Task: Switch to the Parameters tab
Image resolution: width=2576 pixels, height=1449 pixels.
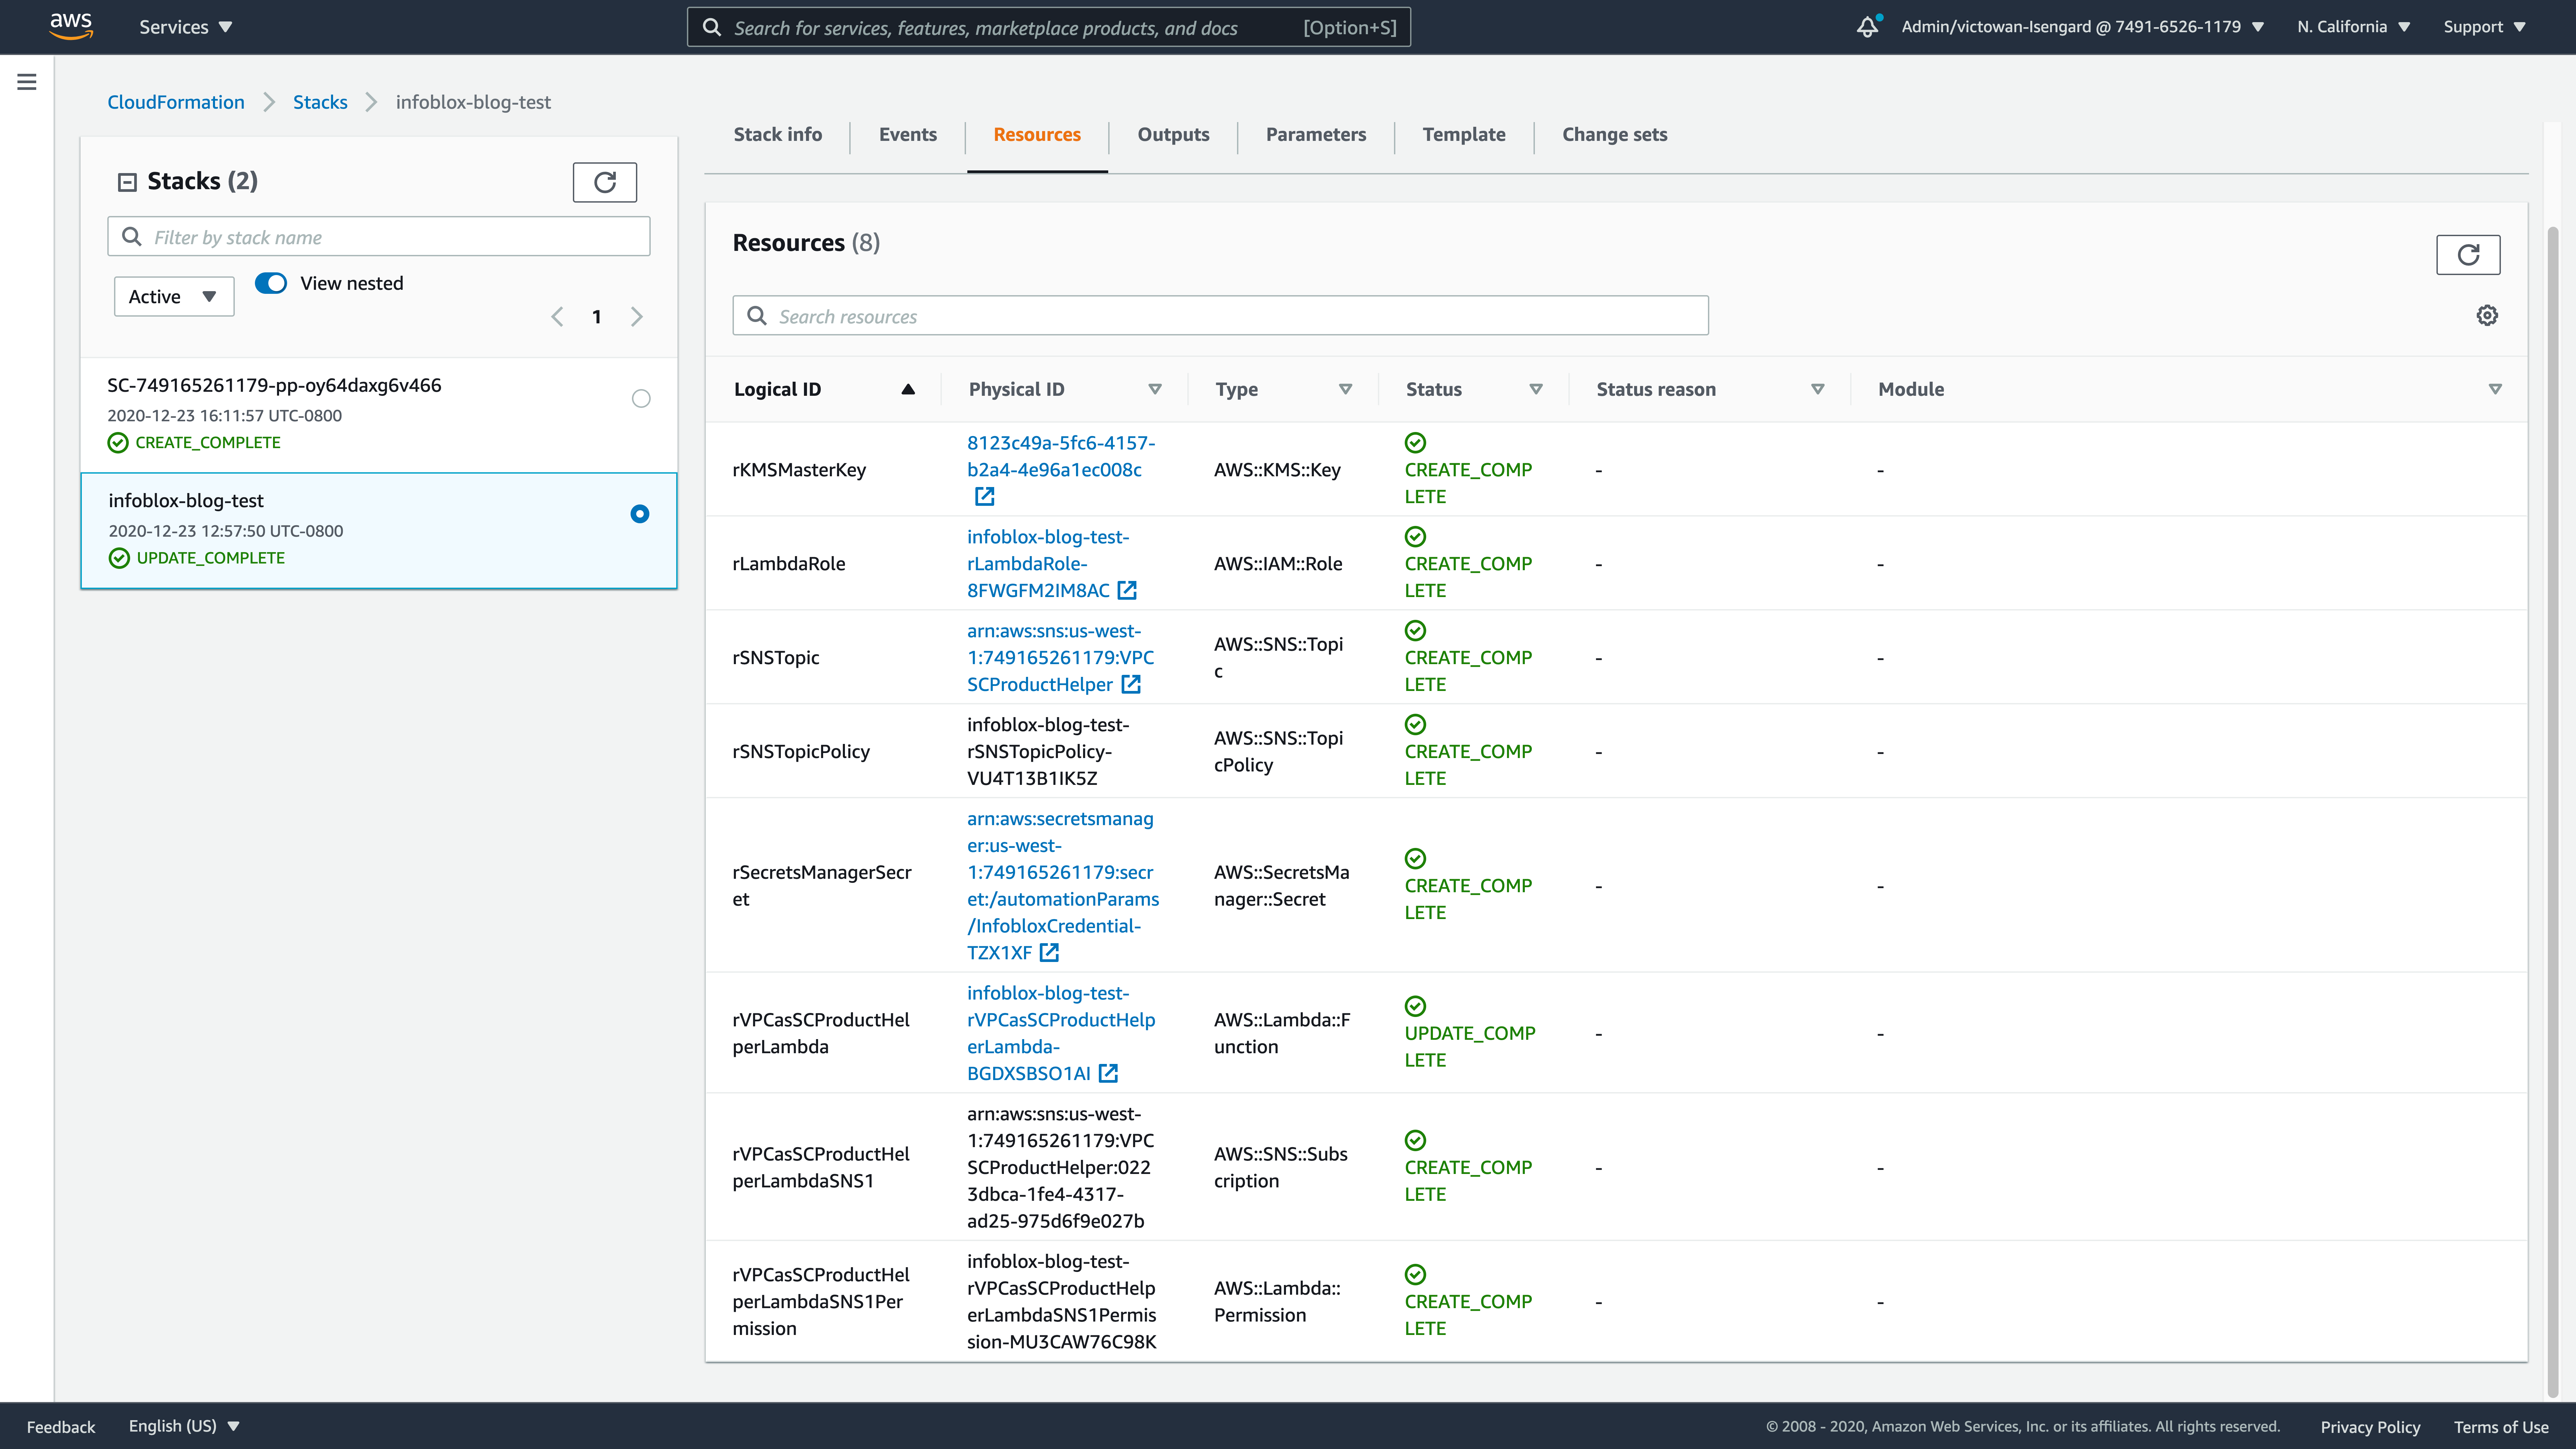Action: (x=1316, y=135)
